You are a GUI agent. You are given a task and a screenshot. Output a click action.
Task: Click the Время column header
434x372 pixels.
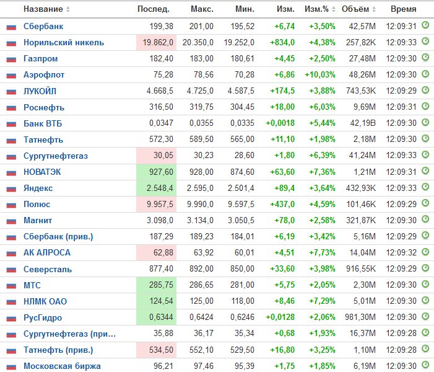click(x=403, y=9)
